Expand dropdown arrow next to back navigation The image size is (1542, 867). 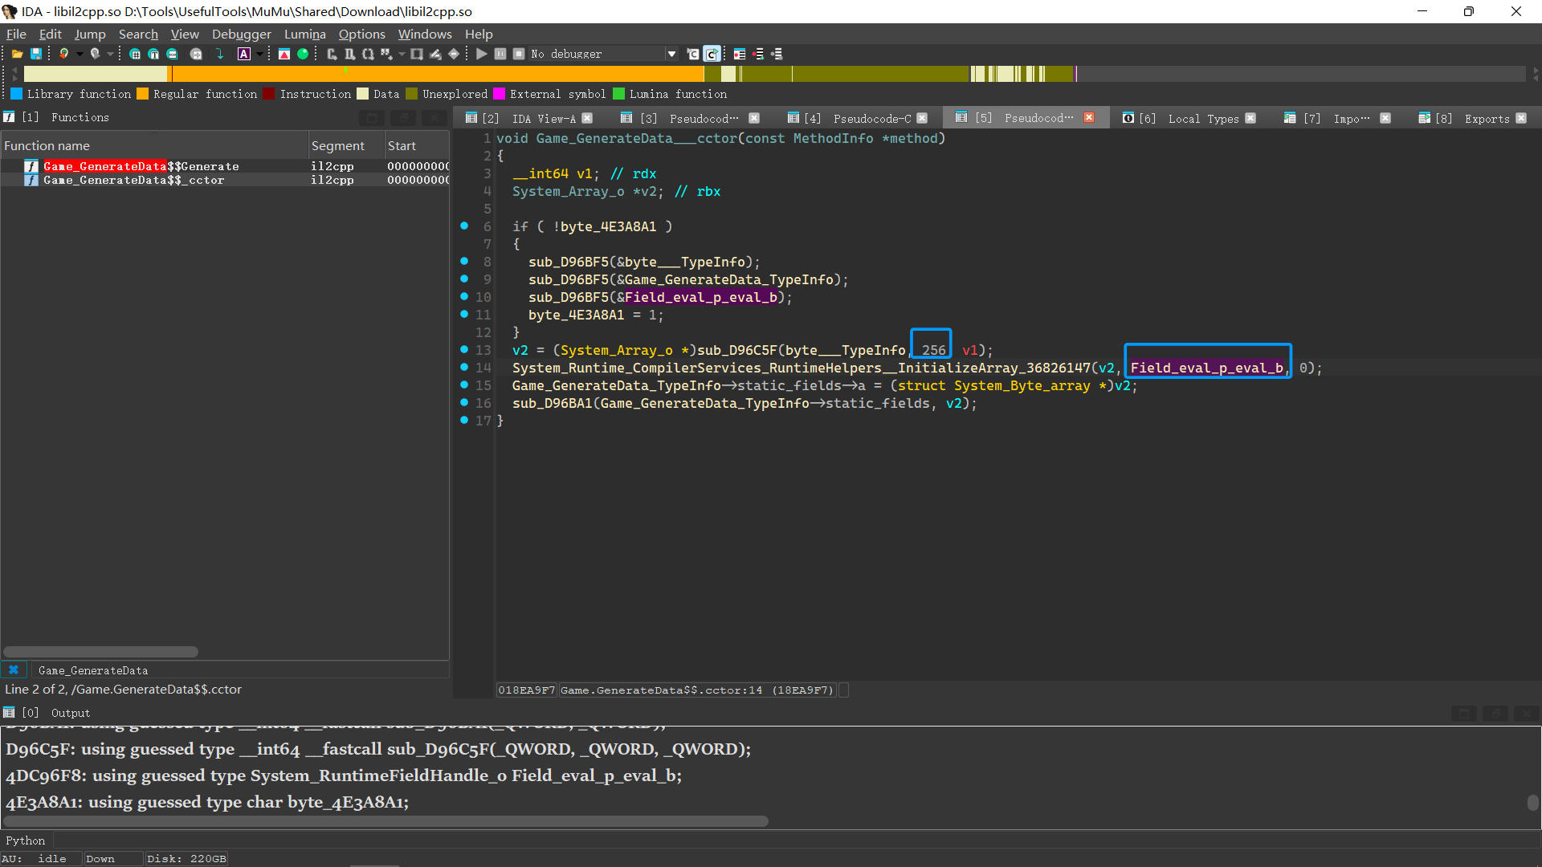tap(80, 54)
